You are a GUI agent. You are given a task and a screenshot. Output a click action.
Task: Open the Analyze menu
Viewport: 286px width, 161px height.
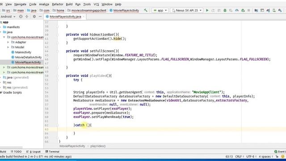[44, 4]
